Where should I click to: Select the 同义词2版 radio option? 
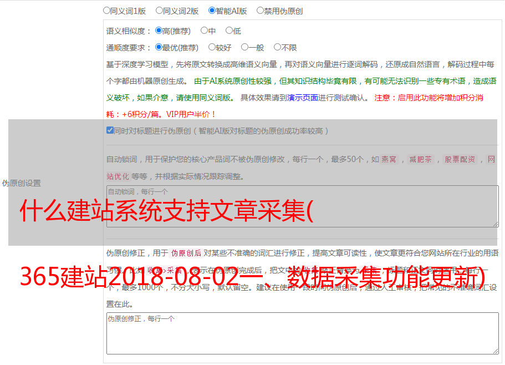159,11
